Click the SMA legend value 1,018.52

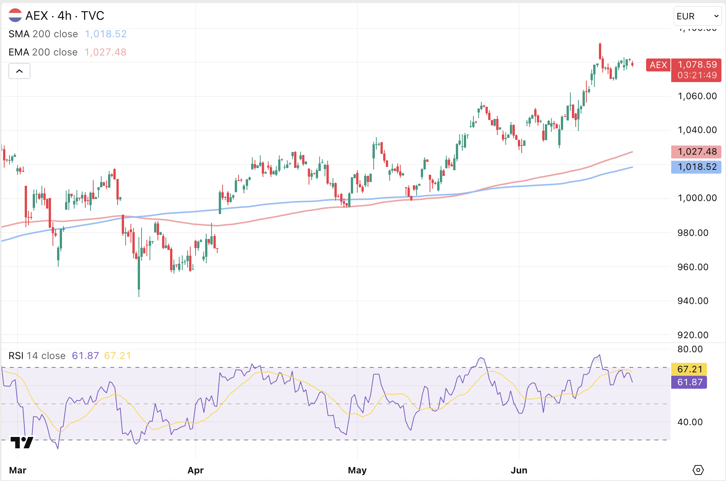(x=106, y=34)
